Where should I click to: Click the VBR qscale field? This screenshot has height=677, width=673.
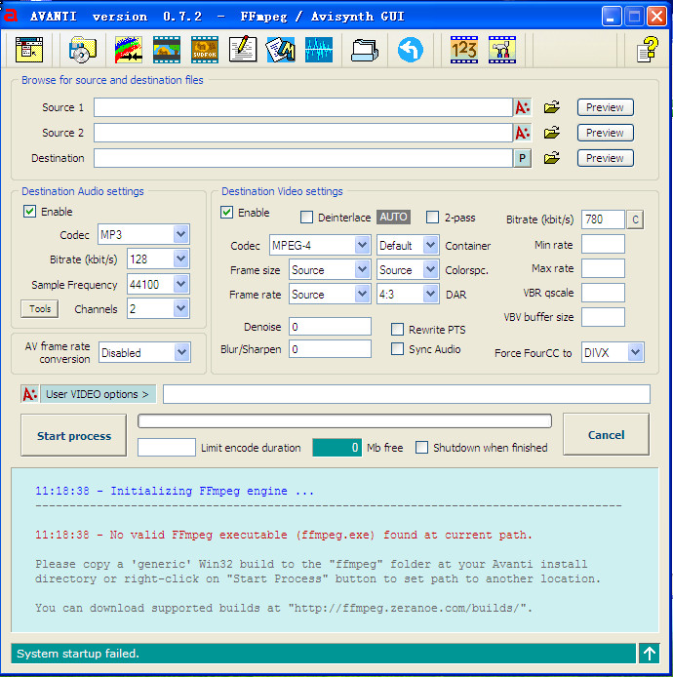(x=603, y=293)
